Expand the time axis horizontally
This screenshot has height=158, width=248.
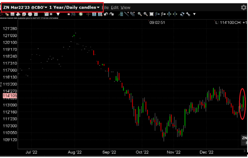click(x=169, y=14)
